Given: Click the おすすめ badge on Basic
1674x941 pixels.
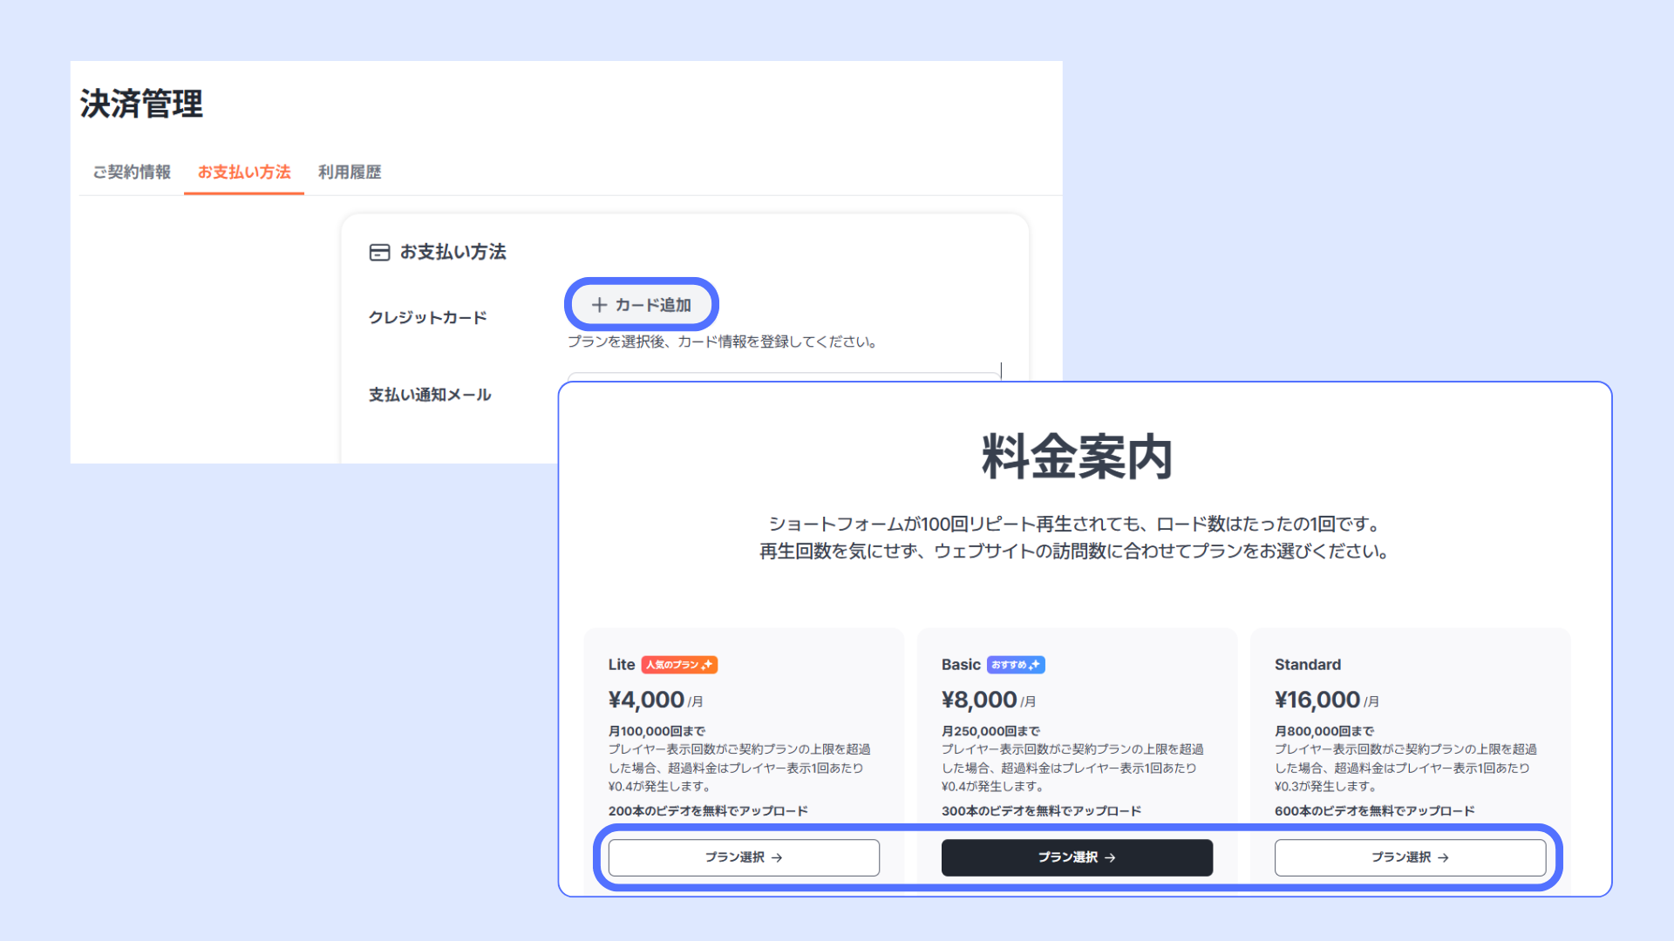Looking at the screenshot, I should (1016, 665).
